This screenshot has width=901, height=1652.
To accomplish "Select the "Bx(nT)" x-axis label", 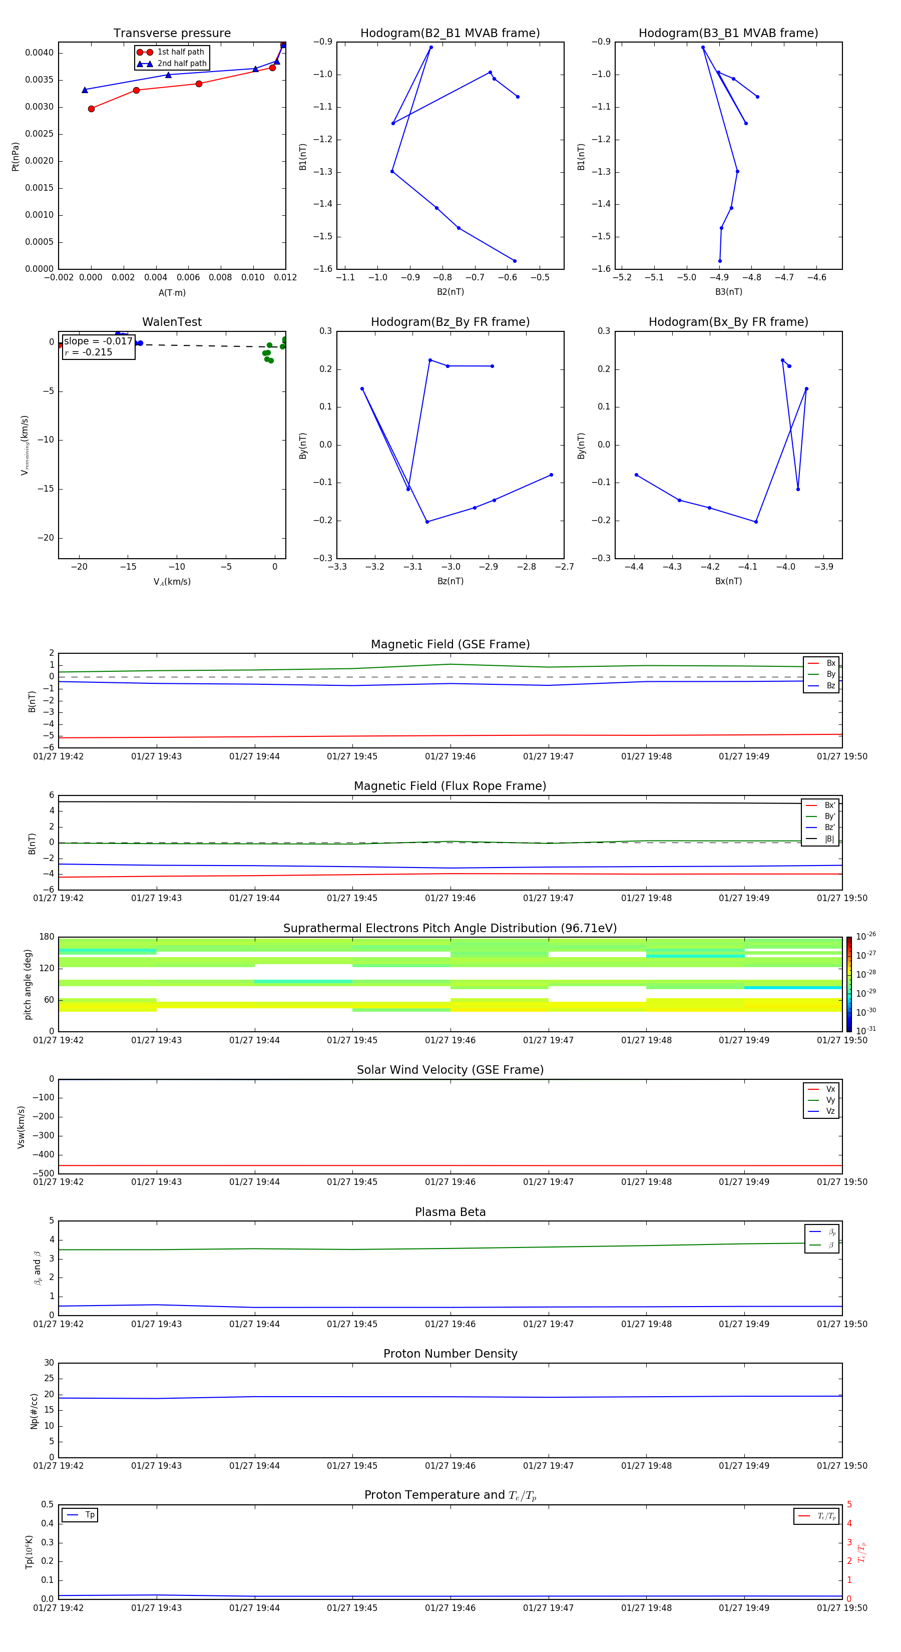I will pos(728,581).
